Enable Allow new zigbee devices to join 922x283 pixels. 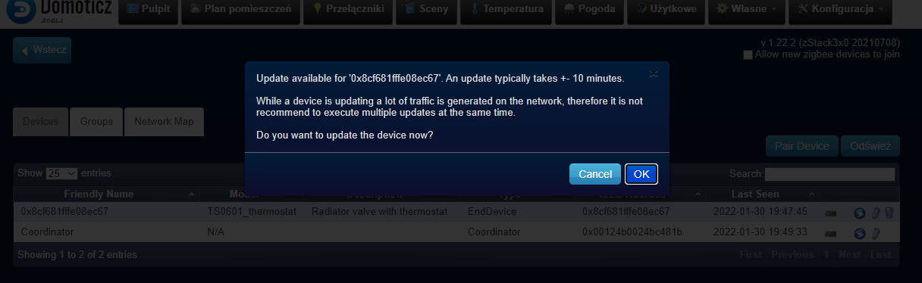748,54
